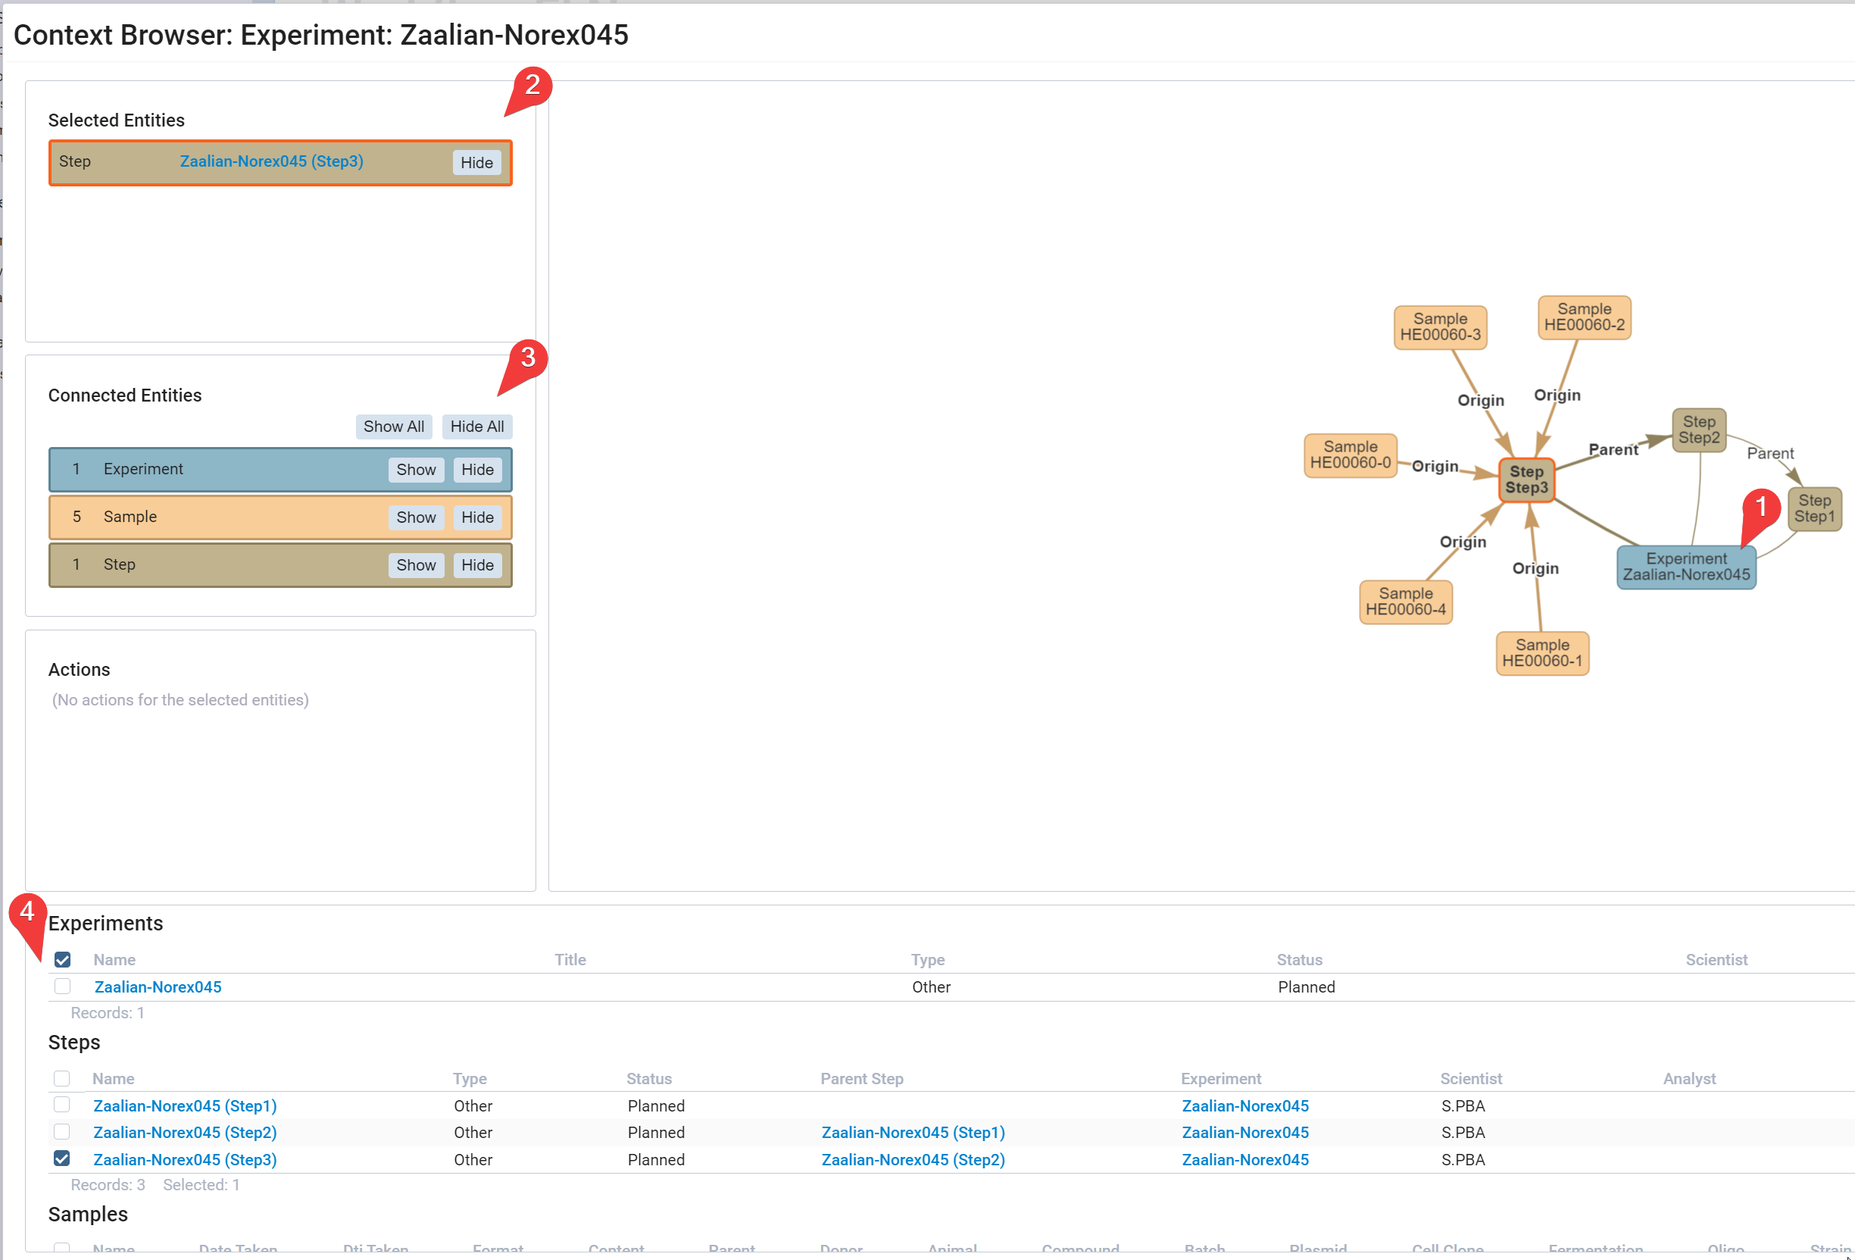The width and height of the screenshot is (1855, 1260).
Task: Open Zaalian-Norex045 (Step2) link in Steps table
Action: pos(184,1132)
